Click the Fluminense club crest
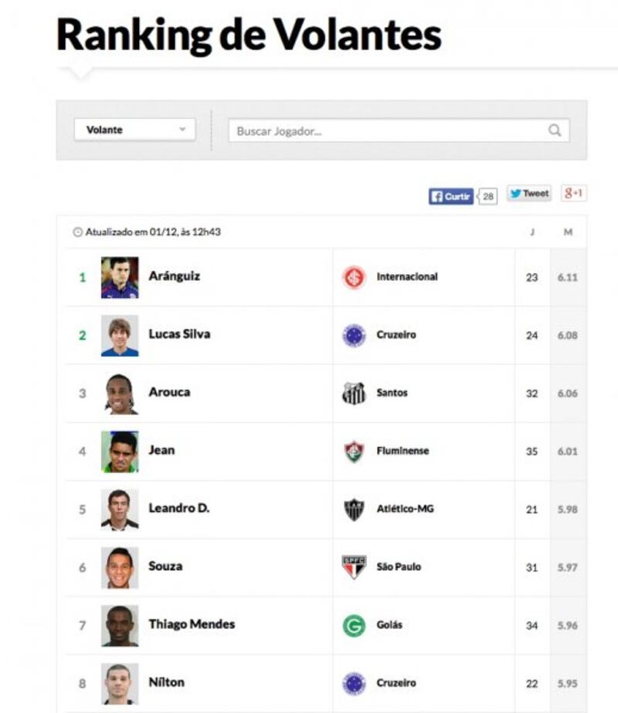The height and width of the screenshot is (713, 618). point(354,451)
